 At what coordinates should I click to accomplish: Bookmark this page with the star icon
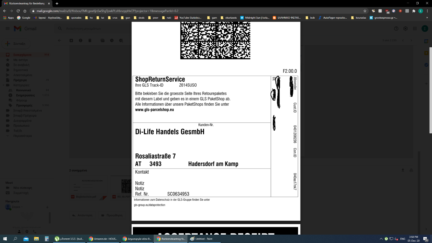point(365,11)
